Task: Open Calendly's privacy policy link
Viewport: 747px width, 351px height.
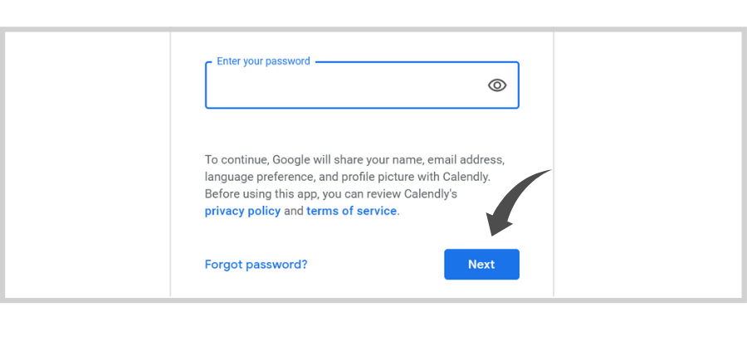Action: coord(242,211)
